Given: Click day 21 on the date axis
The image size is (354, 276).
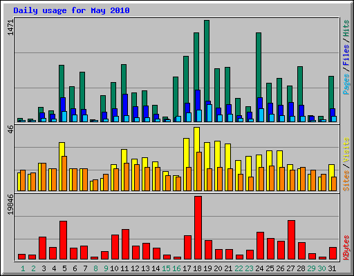Looking at the screenshot, I should (228, 268).
